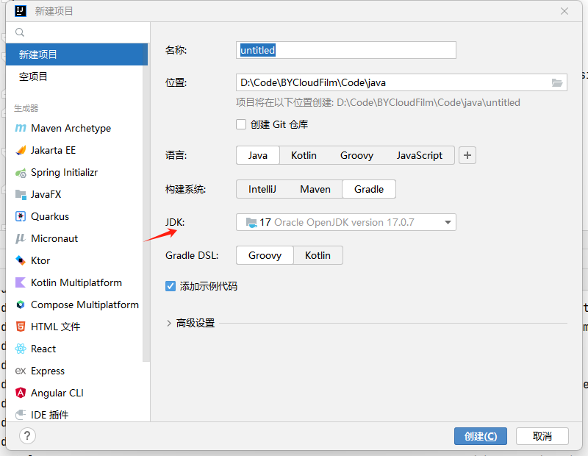Set Gradle DSL to Kotlin

point(318,255)
